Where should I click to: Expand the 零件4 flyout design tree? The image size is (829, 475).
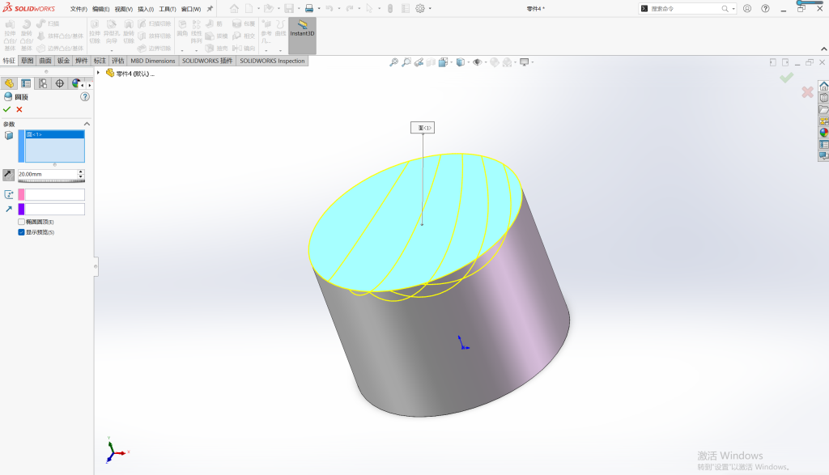(98, 73)
